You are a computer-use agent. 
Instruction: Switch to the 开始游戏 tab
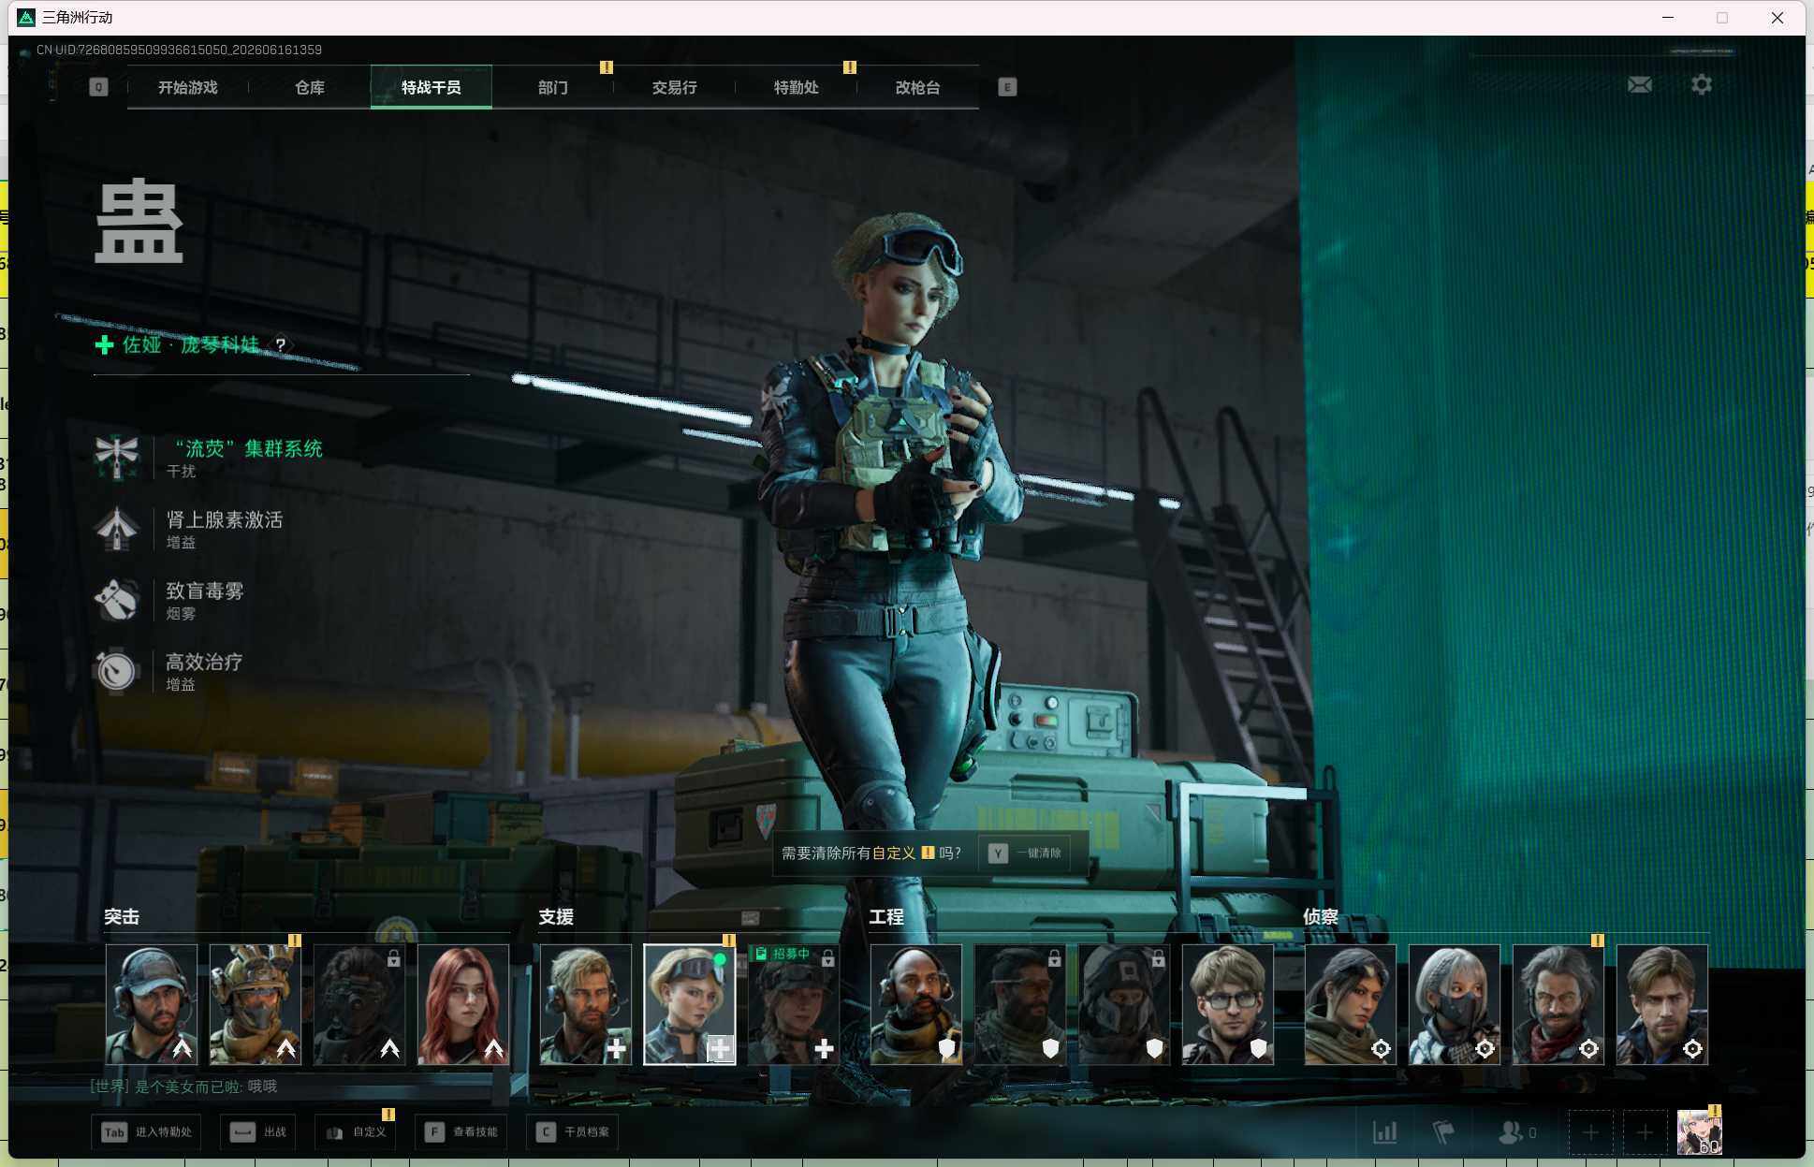coord(188,87)
